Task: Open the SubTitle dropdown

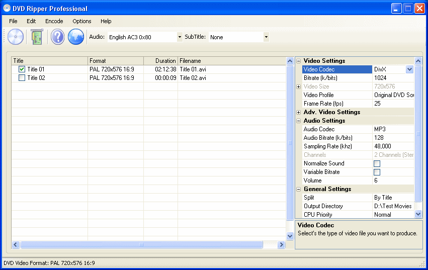Action: (x=266, y=37)
